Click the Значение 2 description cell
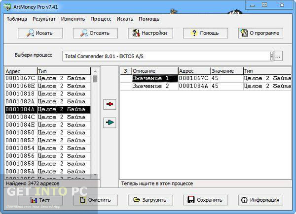The width and height of the screenshot is (296, 214). [155, 86]
